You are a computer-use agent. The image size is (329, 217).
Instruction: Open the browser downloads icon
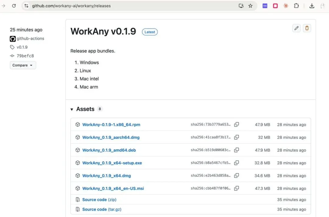(x=312, y=6)
